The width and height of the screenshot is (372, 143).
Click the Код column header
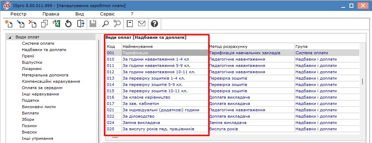114,47
